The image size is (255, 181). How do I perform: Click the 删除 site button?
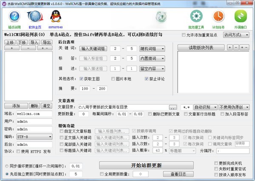[34, 106]
